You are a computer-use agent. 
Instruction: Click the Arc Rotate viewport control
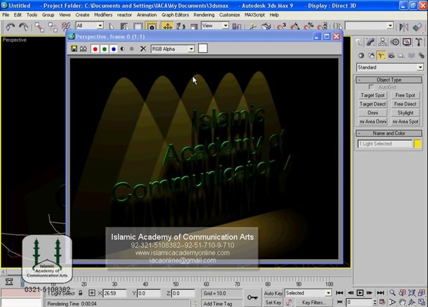(412, 302)
